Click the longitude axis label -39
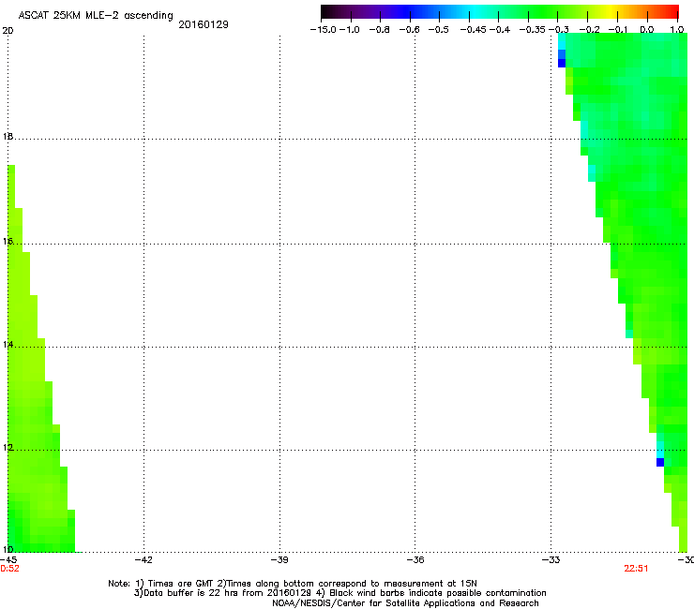The image size is (694, 609). (x=279, y=559)
